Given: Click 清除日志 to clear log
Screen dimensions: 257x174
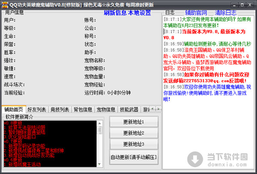Looking at the screenshot, I should click(x=226, y=13).
